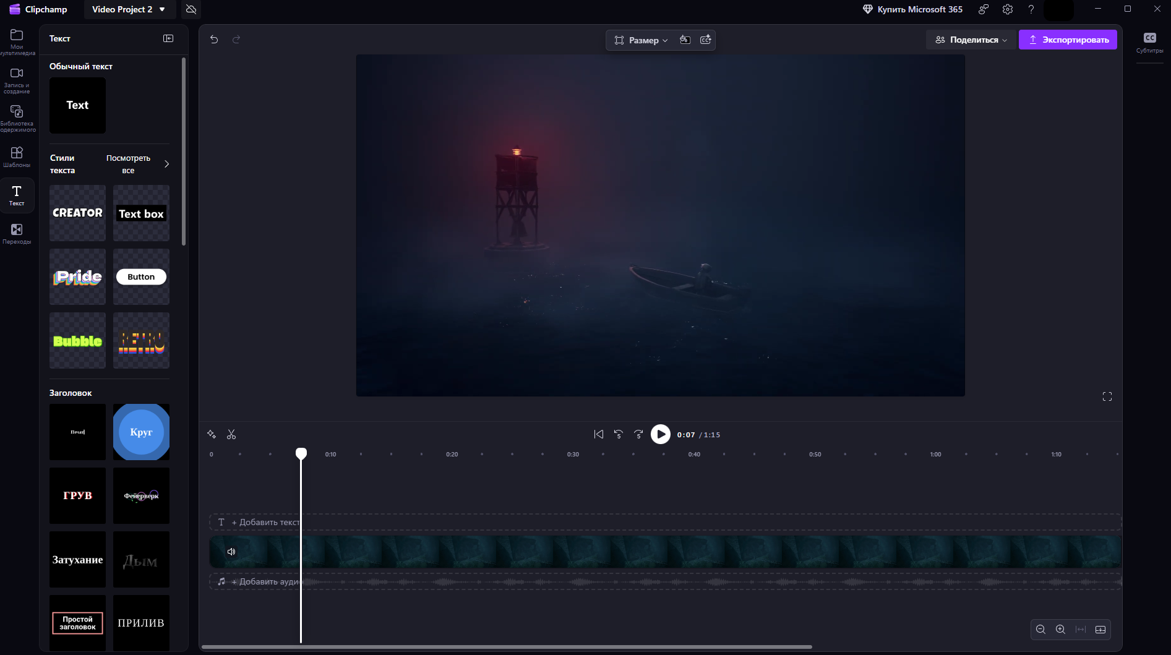The image size is (1171, 655).
Task: Click the text panel vertical scrollbar
Action: tap(184, 152)
